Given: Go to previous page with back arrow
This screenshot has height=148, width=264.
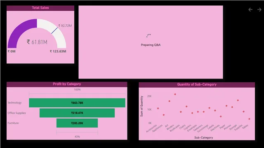Looking at the screenshot, I should [250, 10].
